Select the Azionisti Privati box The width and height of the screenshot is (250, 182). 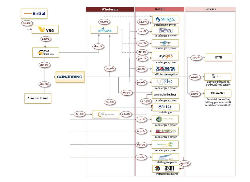pyautogui.click(x=38, y=98)
